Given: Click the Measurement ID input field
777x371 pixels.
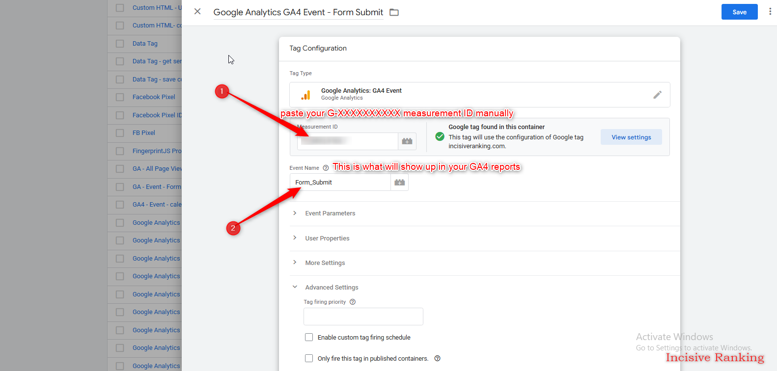Looking at the screenshot, I should pos(347,141).
